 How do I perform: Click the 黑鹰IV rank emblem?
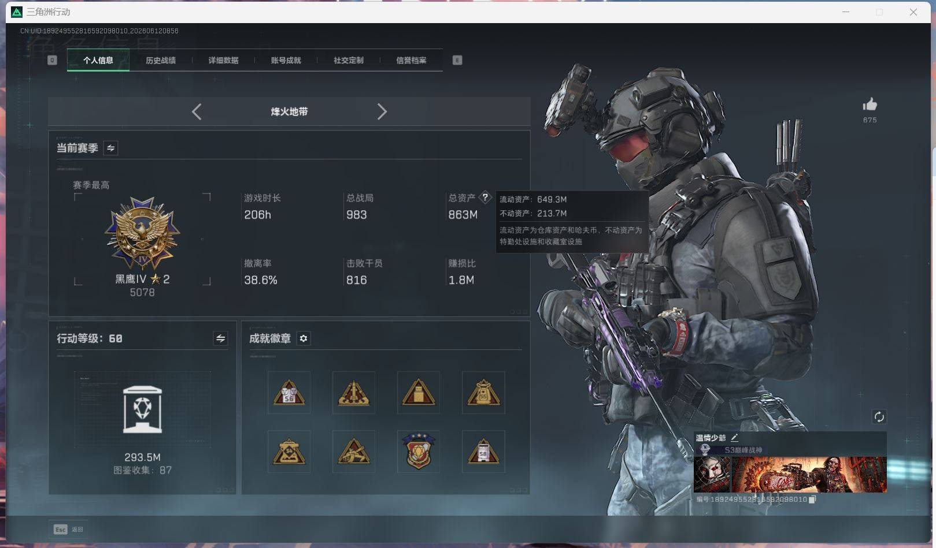142,233
